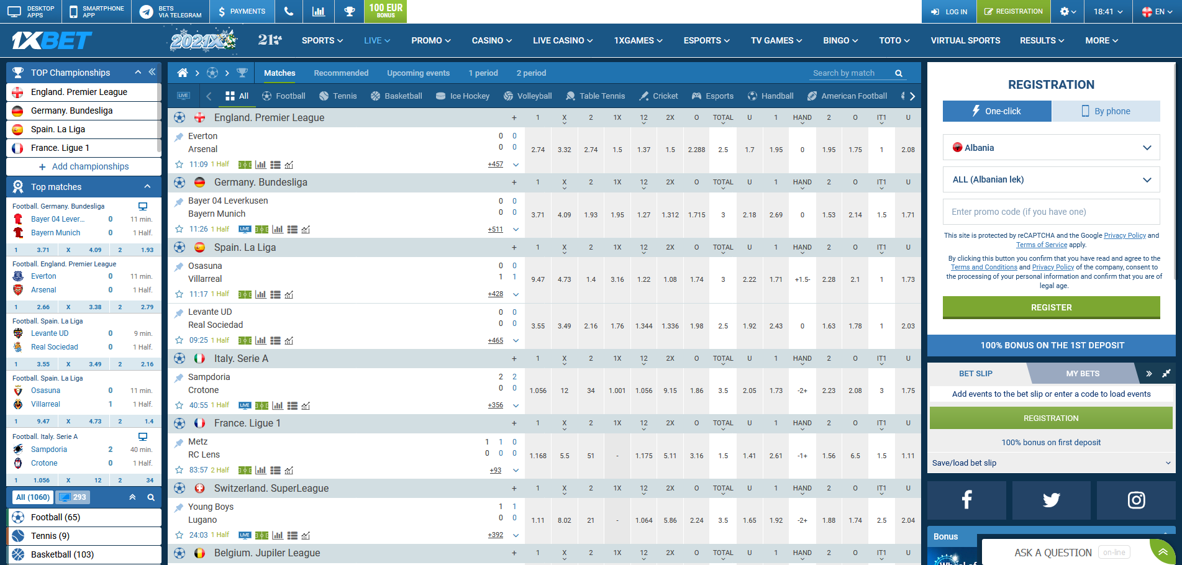Open Basketball (103) in sports list

pyautogui.click(x=84, y=554)
